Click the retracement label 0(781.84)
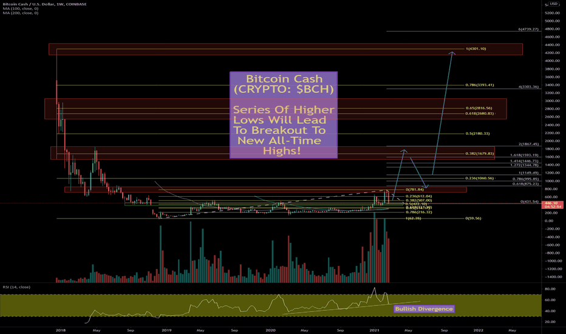This screenshot has height=334, width=566. [414, 189]
